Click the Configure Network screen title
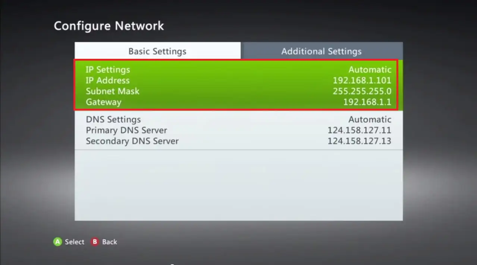Viewport: 477px width, 265px height. tap(109, 26)
